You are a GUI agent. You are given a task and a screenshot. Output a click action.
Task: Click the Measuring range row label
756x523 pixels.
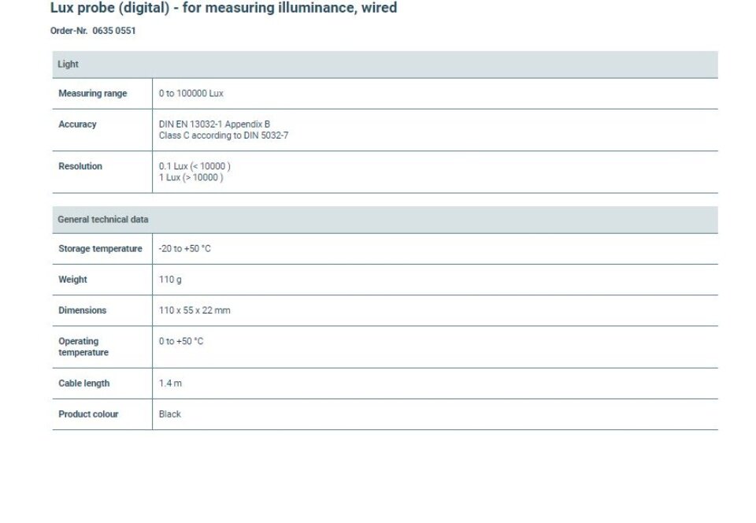93,94
